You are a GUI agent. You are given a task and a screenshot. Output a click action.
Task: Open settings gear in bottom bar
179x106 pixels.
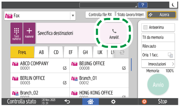tap(113, 101)
